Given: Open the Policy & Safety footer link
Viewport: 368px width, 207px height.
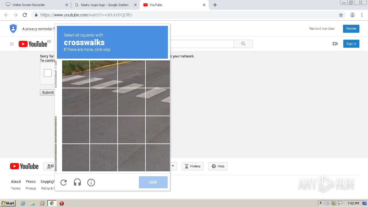Looking at the screenshot, I should (x=48, y=188).
